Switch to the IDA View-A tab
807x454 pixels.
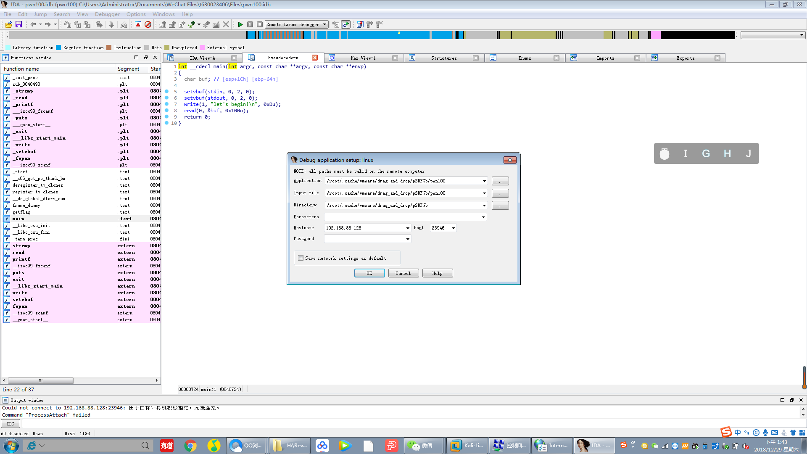tap(202, 58)
